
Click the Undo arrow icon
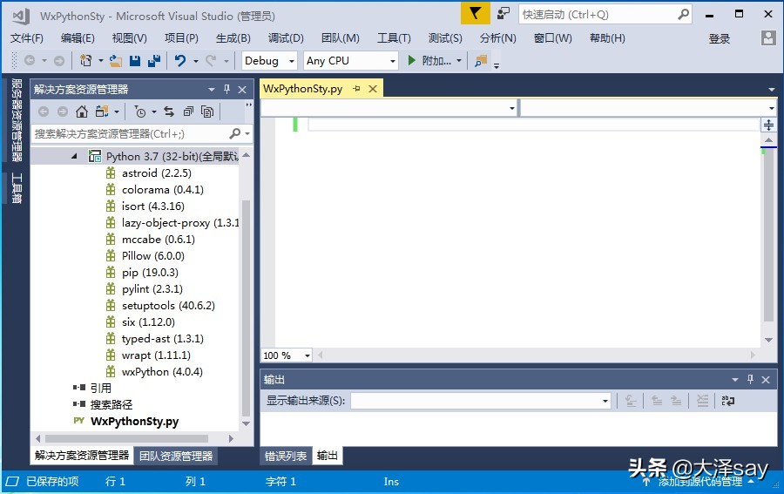coord(180,61)
